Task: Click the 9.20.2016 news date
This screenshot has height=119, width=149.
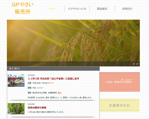Action: coord(31,104)
